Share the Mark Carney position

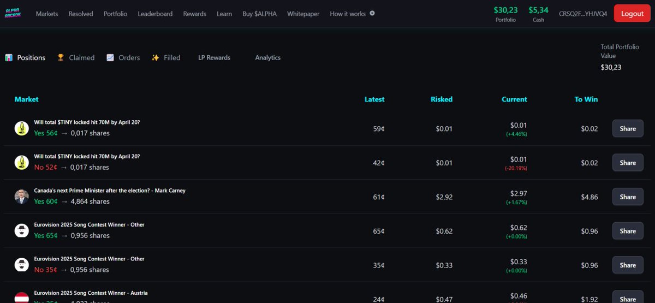click(628, 197)
